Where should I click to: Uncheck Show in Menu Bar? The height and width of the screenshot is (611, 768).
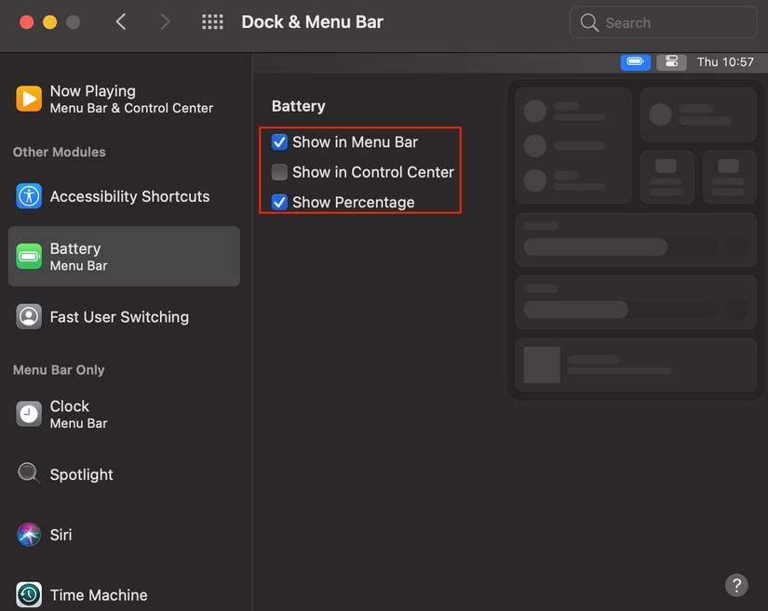click(279, 142)
